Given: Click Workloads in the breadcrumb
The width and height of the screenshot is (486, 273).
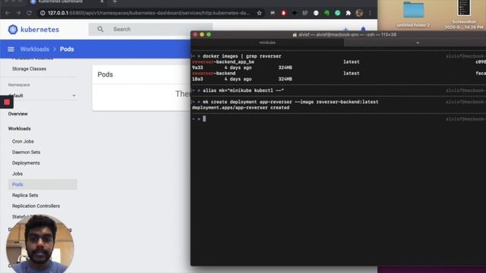Looking at the screenshot, I should pyautogui.click(x=35, y=49).
